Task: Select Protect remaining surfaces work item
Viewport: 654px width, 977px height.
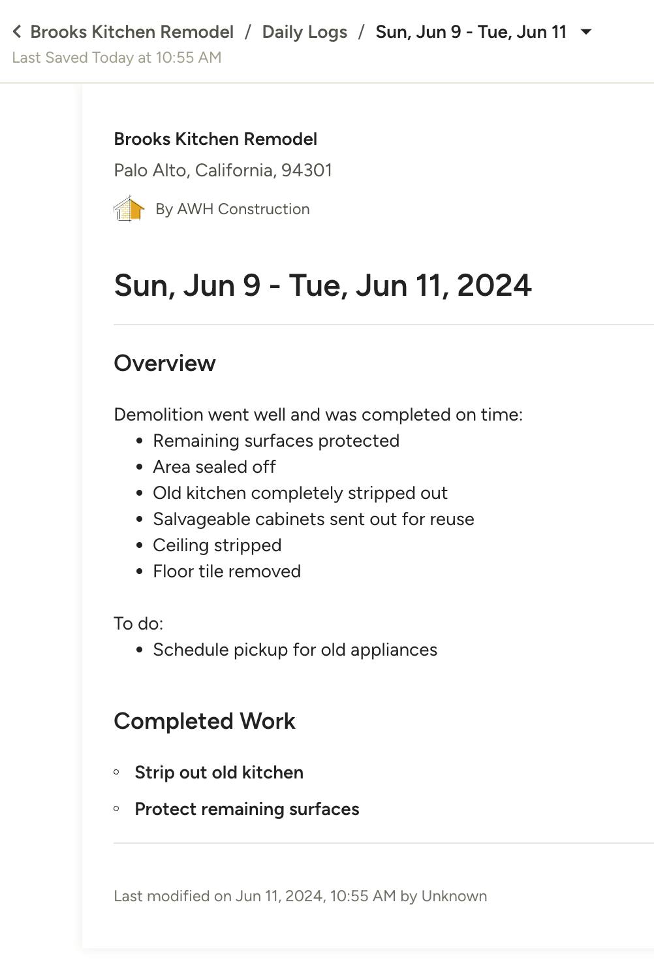Action: click(x=247, y=809)
